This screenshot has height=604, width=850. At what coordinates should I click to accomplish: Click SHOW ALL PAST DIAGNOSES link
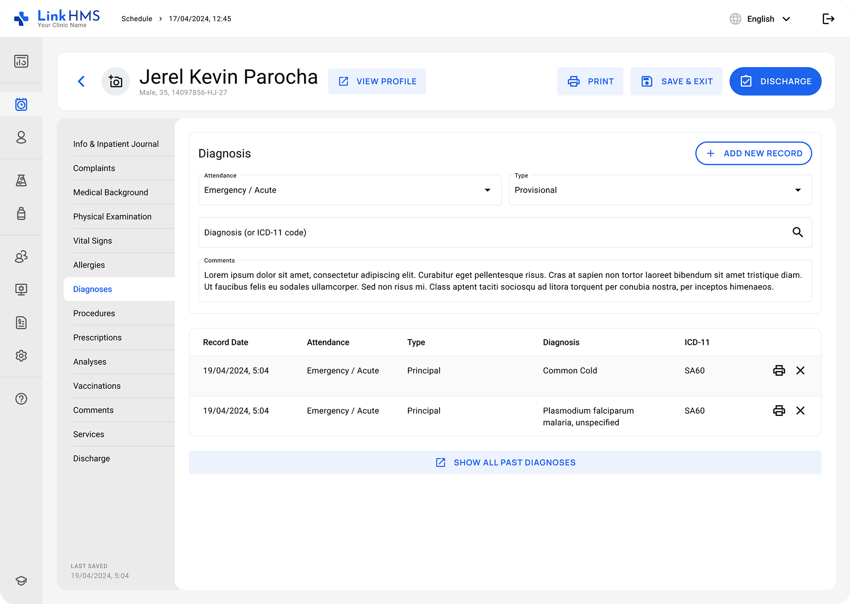(505, 463)
